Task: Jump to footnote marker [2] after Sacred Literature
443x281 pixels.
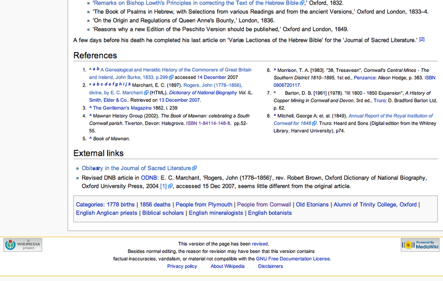Action: pyautogui.click(x=422, y=40)
